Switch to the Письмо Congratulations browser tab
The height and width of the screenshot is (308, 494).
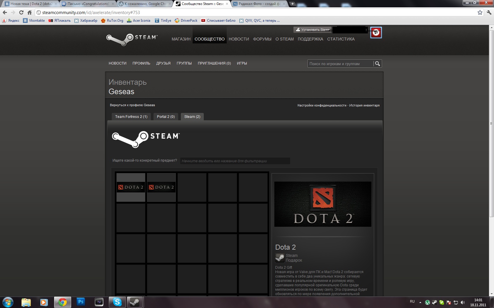(x=88, y=4)
